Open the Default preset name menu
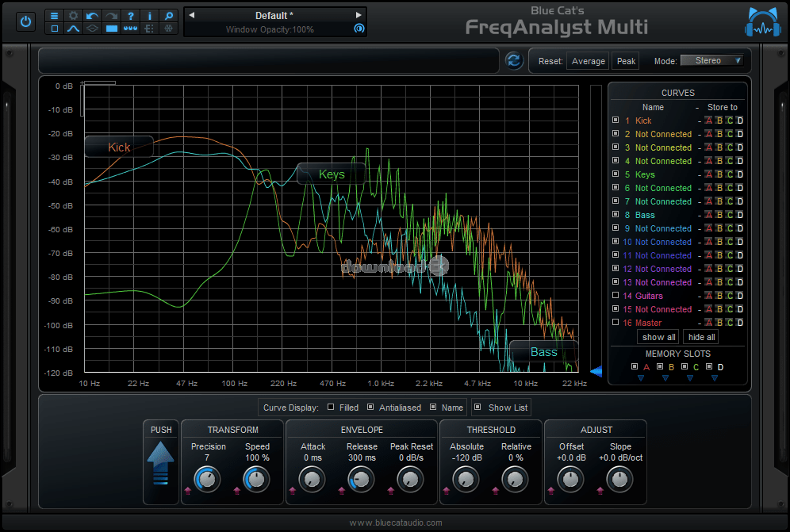790x532 pixels. 274,16
